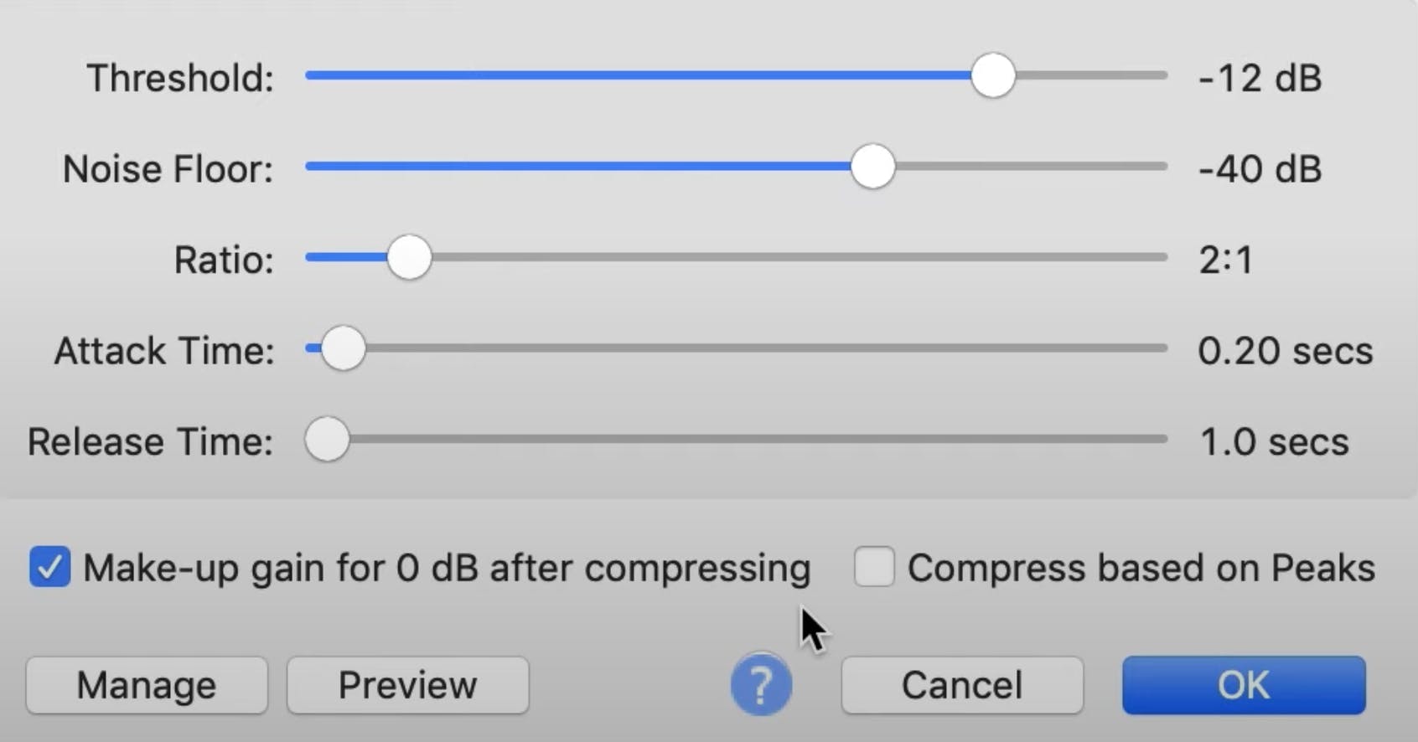Confirm settings with the OK button

(x=1243, y=684)
